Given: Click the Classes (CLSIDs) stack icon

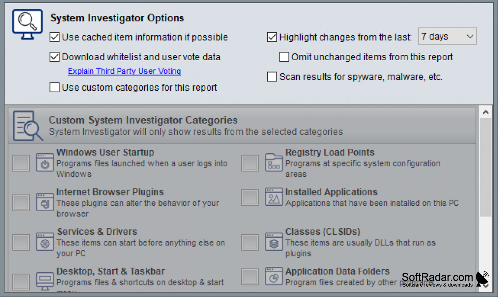Looking at the screenshot, I should (x=274, y=242).
